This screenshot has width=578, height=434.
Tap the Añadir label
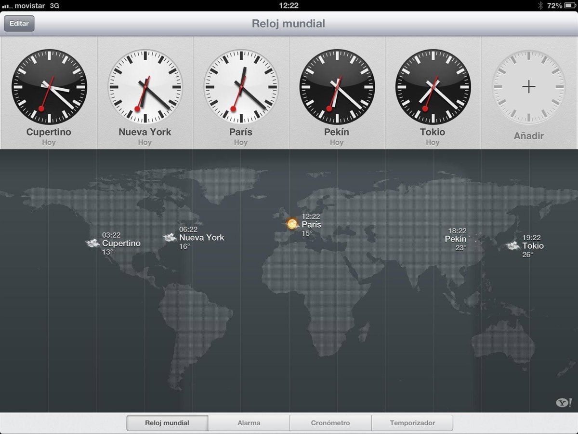coord(528,136)
